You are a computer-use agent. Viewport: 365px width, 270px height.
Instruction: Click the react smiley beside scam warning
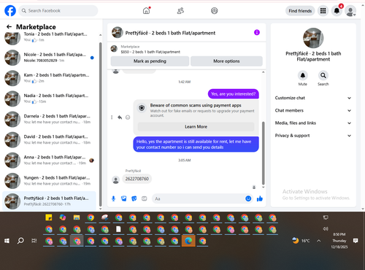click(128, 117)
